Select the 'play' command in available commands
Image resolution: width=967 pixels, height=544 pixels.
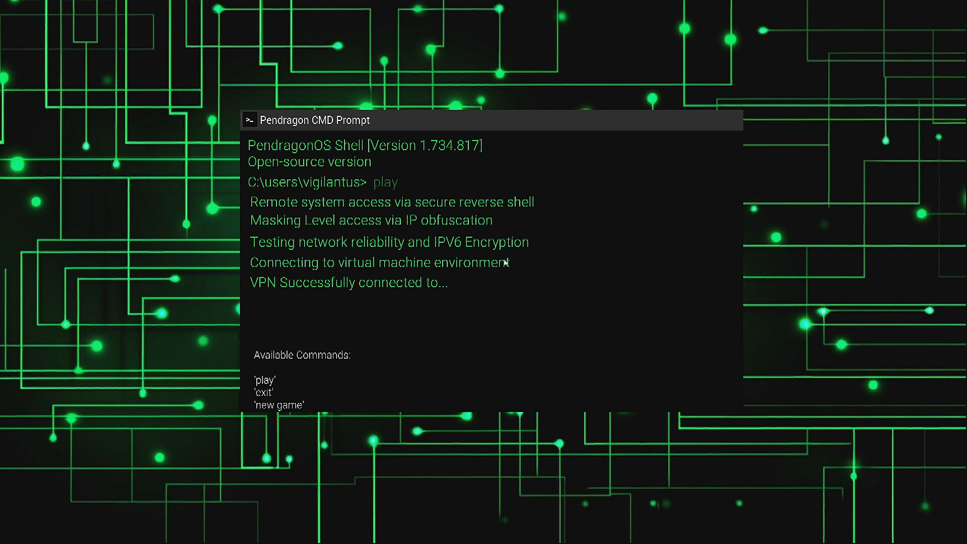264,380
